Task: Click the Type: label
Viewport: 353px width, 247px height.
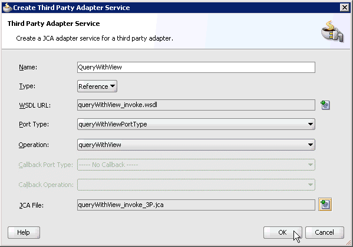Action: 27,86
